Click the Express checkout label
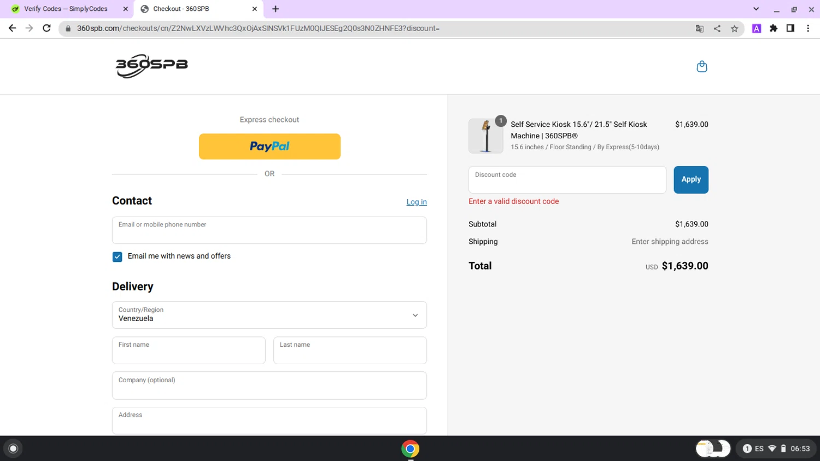The image size is (820, 461). pyautogui.click(x=270, y=120)
